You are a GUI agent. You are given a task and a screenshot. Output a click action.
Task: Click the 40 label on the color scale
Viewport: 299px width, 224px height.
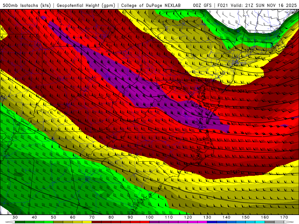coord(34,217)
